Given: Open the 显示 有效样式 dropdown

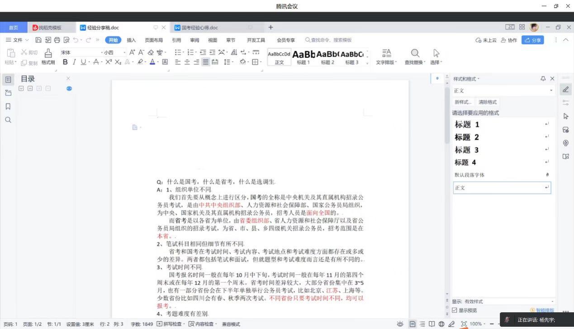Looking at the screenshot, I should tap(552, 301).
